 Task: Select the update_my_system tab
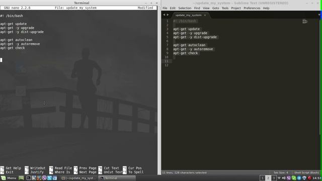[188, 15]
